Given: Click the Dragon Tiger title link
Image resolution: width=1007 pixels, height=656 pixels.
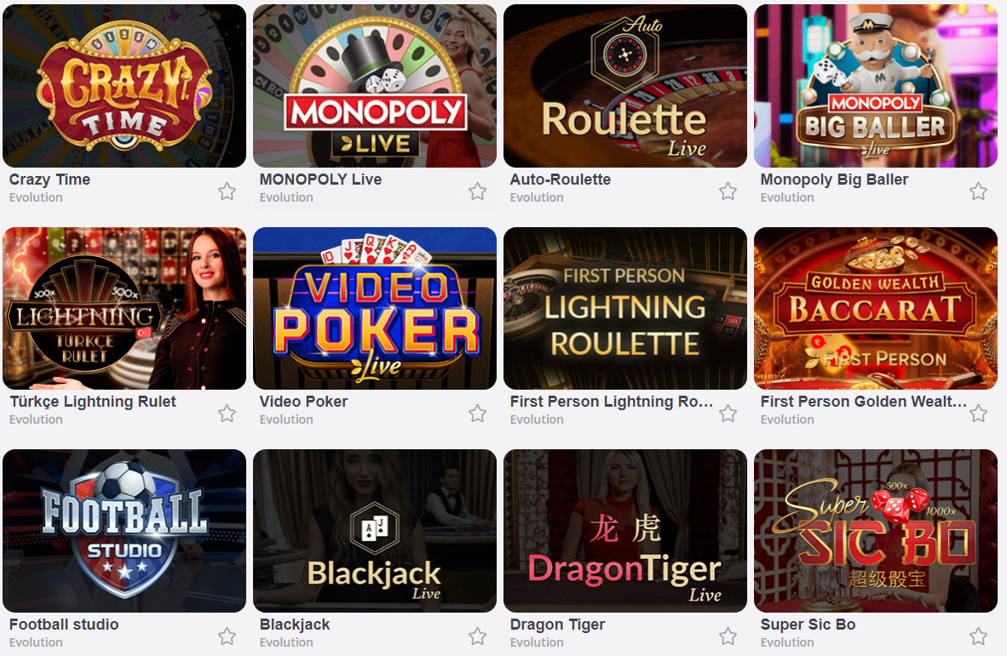Looking at the screenshot, I should [557, 624].
